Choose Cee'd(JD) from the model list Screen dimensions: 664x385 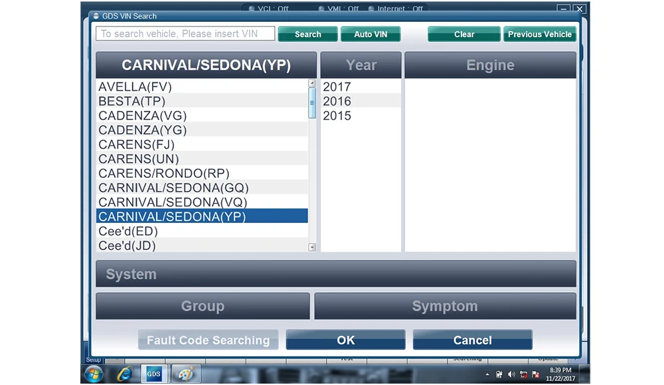click(202, 245)
